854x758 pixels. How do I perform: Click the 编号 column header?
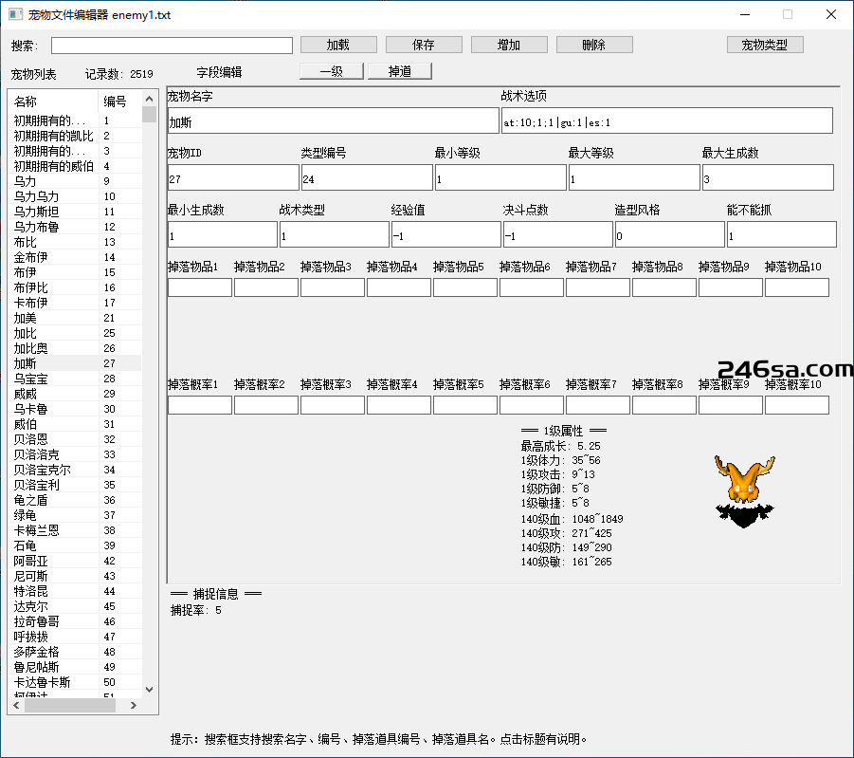pyautogui.click(x=119, y=102)
